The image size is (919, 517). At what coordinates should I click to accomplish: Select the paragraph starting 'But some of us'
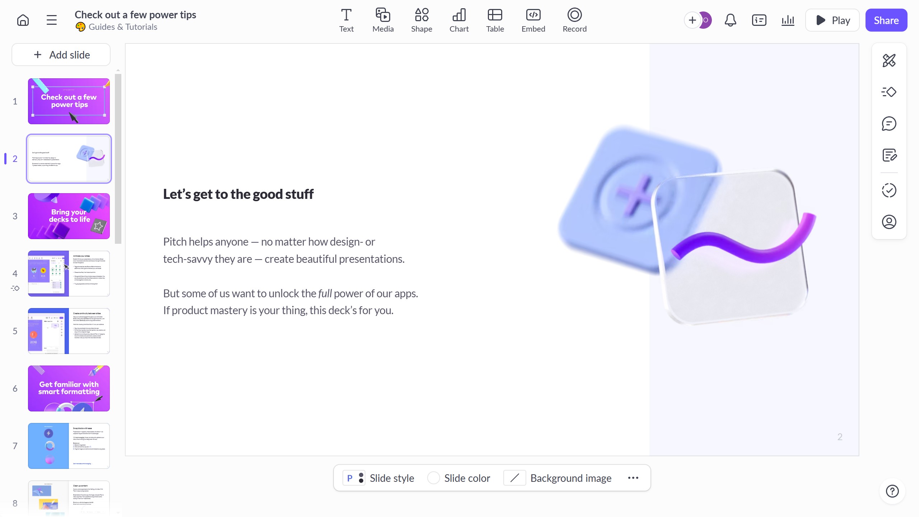tap(290, 302)
